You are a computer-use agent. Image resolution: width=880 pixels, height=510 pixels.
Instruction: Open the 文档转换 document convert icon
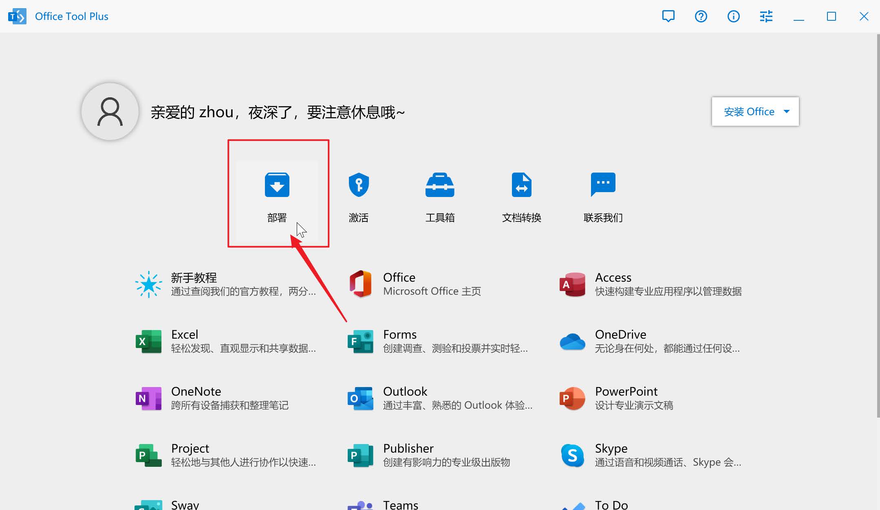pos(522,185)
